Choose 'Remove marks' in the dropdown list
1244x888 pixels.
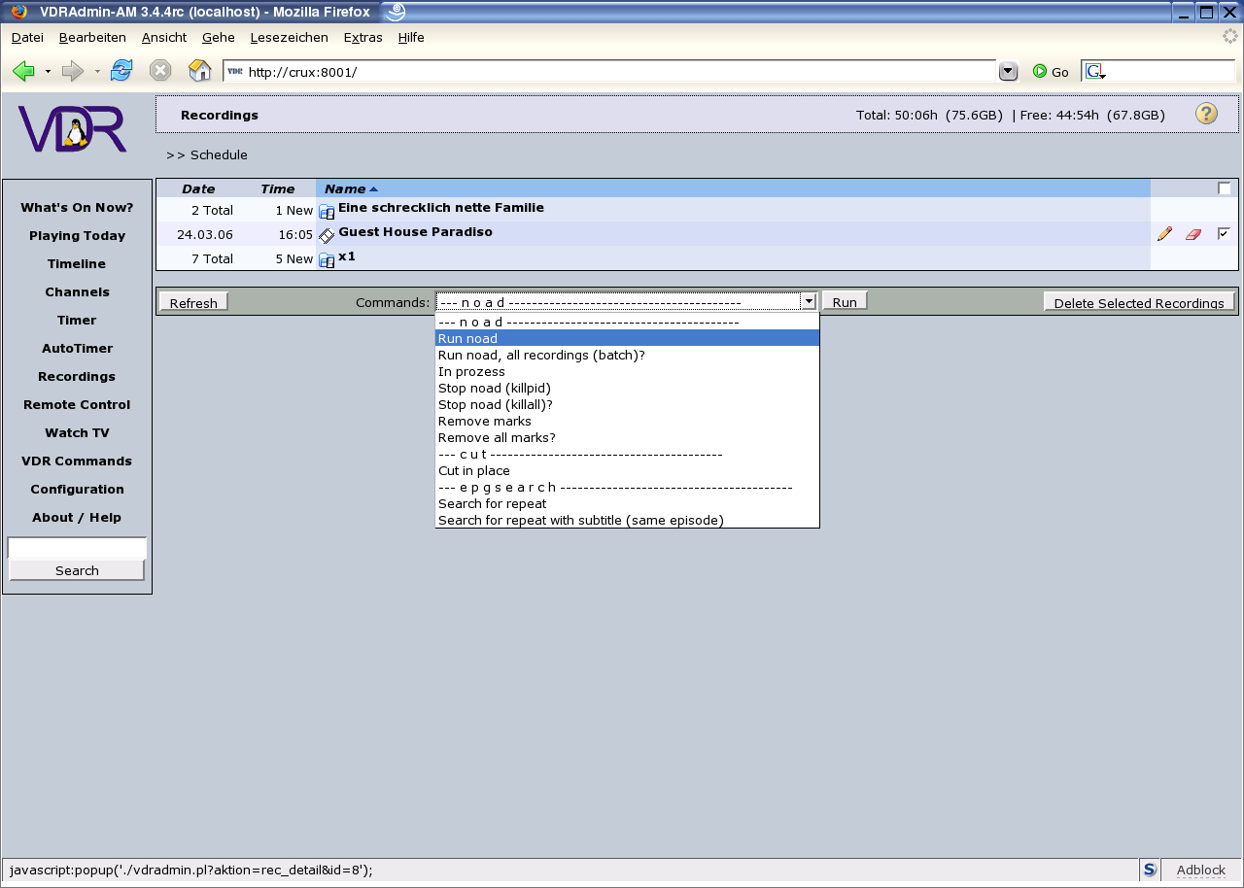point(485,422)
